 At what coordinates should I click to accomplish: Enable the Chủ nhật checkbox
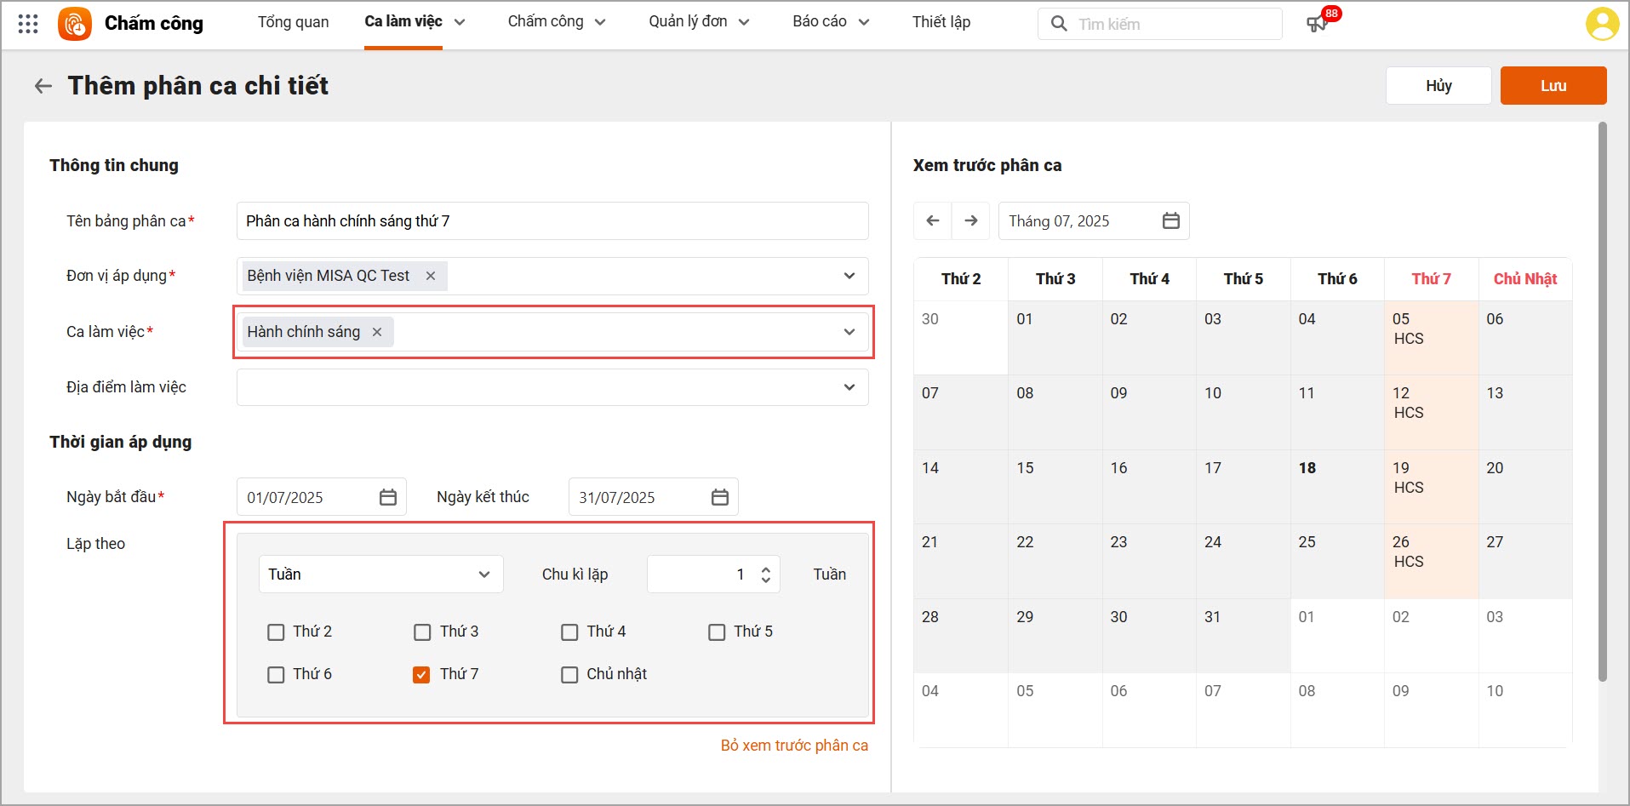[569, 675]
